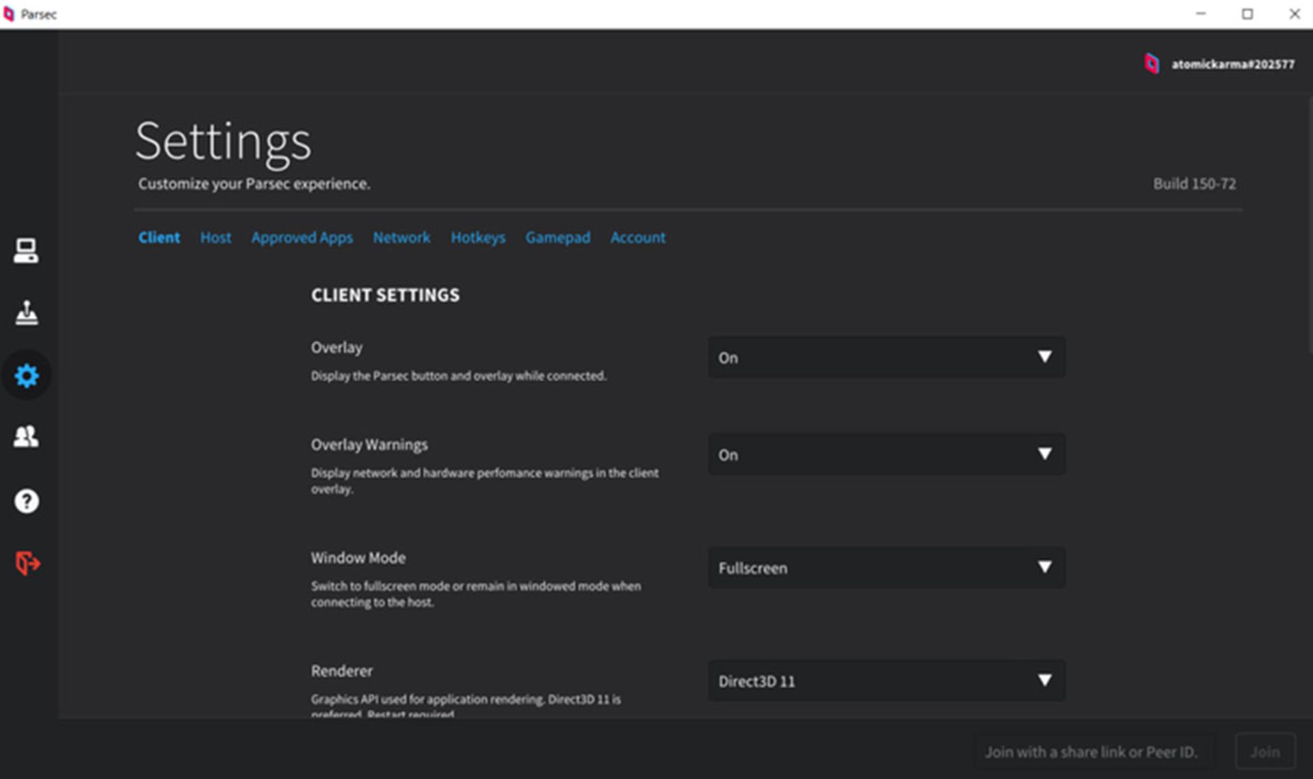Image resolution: width=1313 pixels, height=779 pixels.
Task: Open the Computers sidebar icon
Action: click(26, 251)
